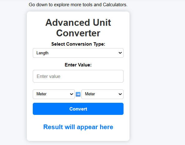Click the blue right-arrow icon between unit selectors
Screen dimensions: 185x145
pyautogui.click(x=78, y=94)
